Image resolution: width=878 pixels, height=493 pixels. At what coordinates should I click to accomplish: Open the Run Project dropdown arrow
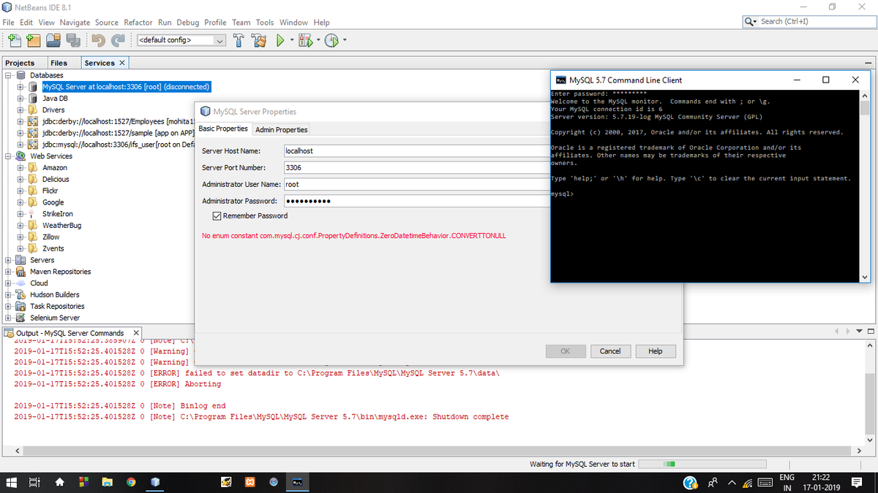tap(291, 40)
